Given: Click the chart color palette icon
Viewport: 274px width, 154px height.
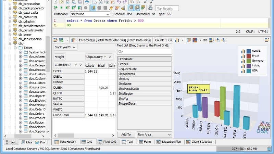Looking at the screenshot, I should 195,40.
